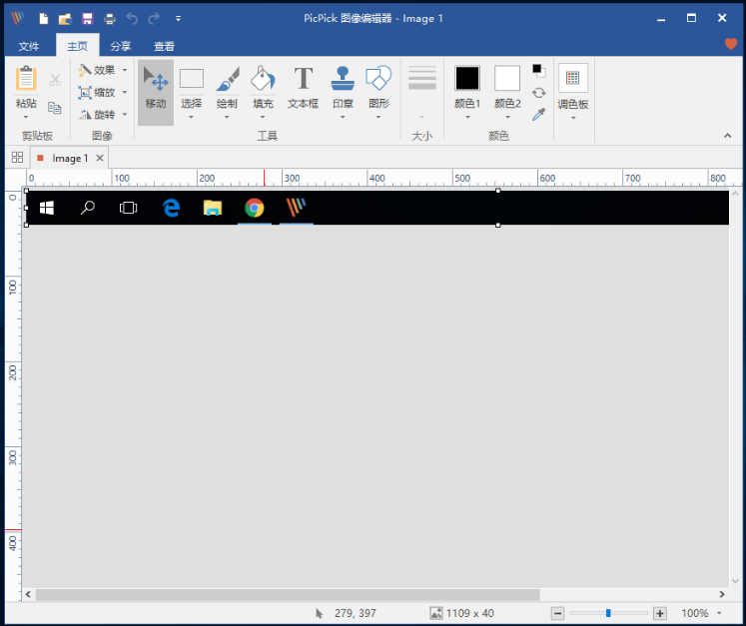The image size is (746, 626).
Task: Click the 粘贴 paste clipboard icon
Action: point(26,80)
